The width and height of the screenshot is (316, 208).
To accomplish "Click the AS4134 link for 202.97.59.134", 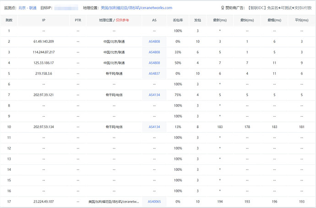I will pos(154,127).
